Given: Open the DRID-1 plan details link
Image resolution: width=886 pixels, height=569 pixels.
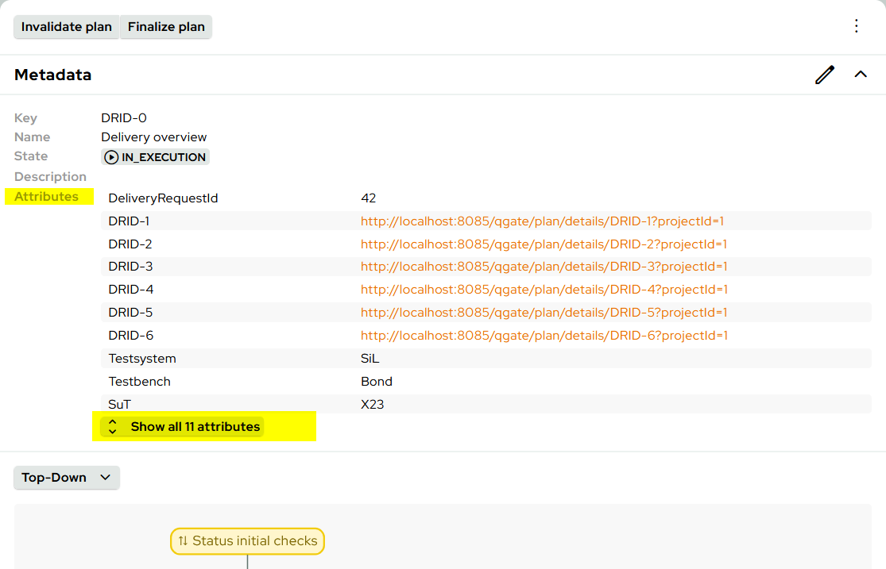Looking at the screenshot, I should click(x=542, y=221).
